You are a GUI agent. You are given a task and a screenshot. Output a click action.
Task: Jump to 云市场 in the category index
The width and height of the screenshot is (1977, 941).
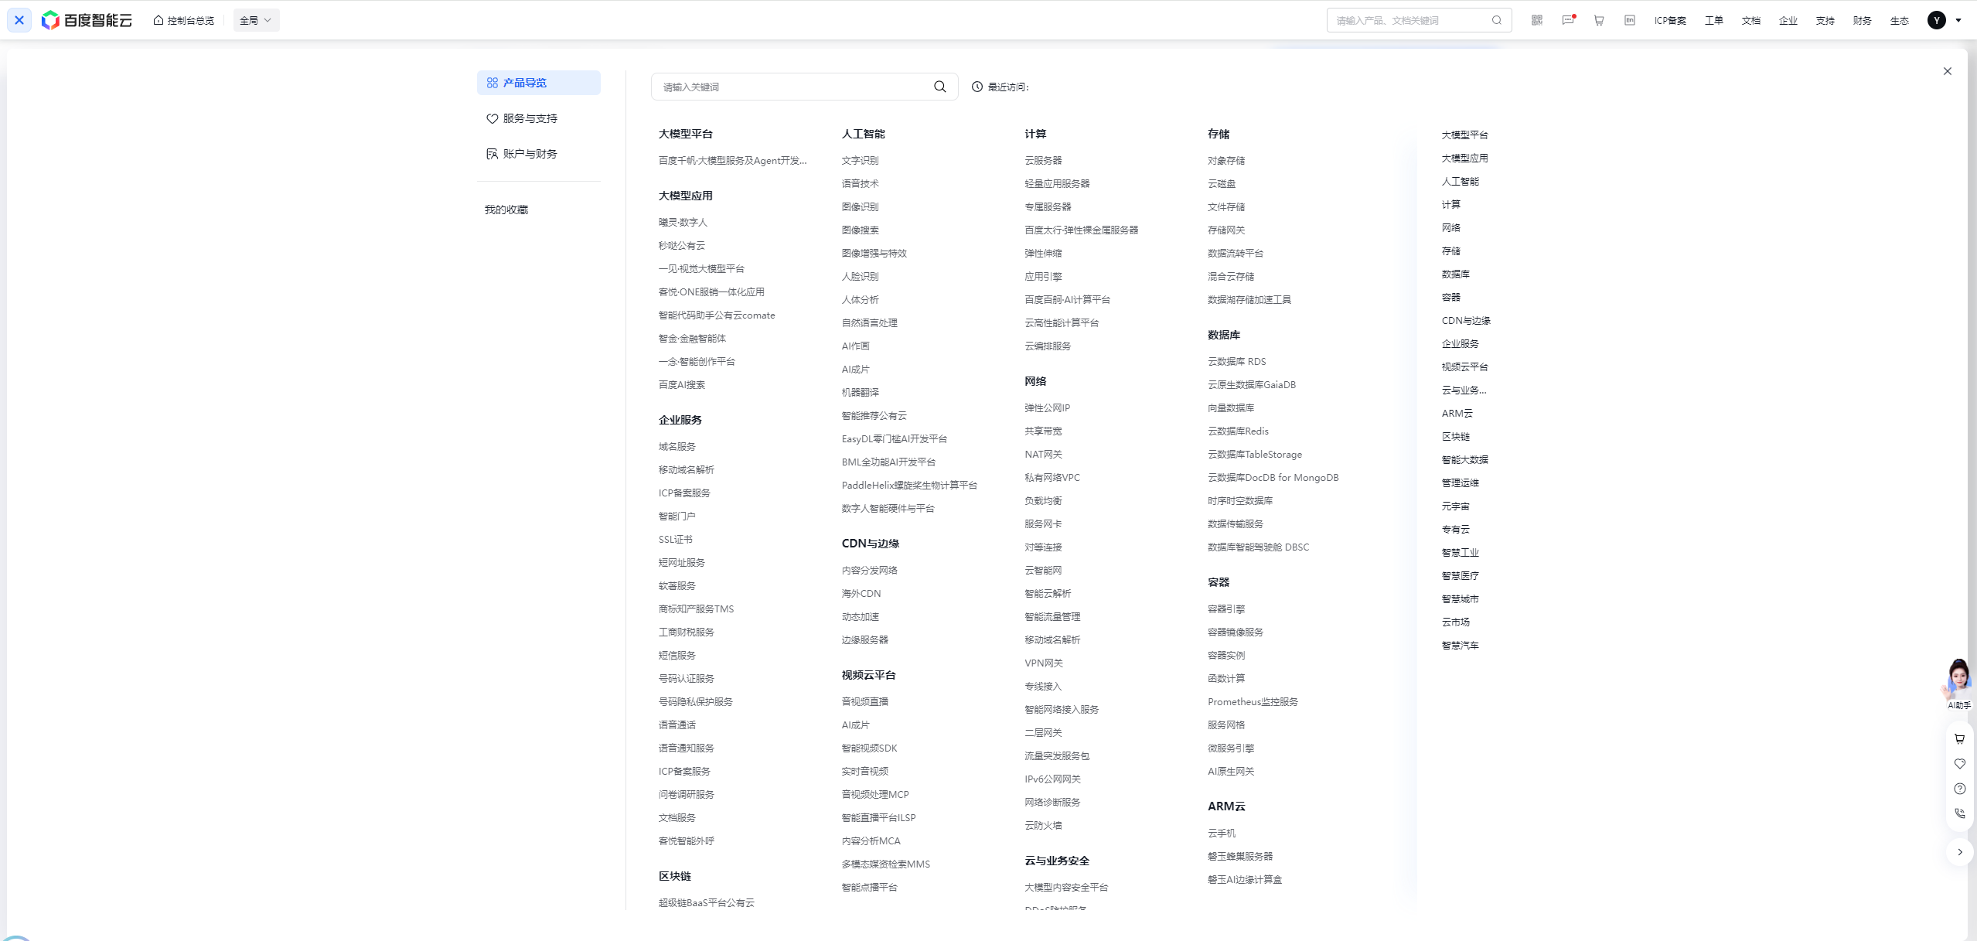(x=1455, y=622)
